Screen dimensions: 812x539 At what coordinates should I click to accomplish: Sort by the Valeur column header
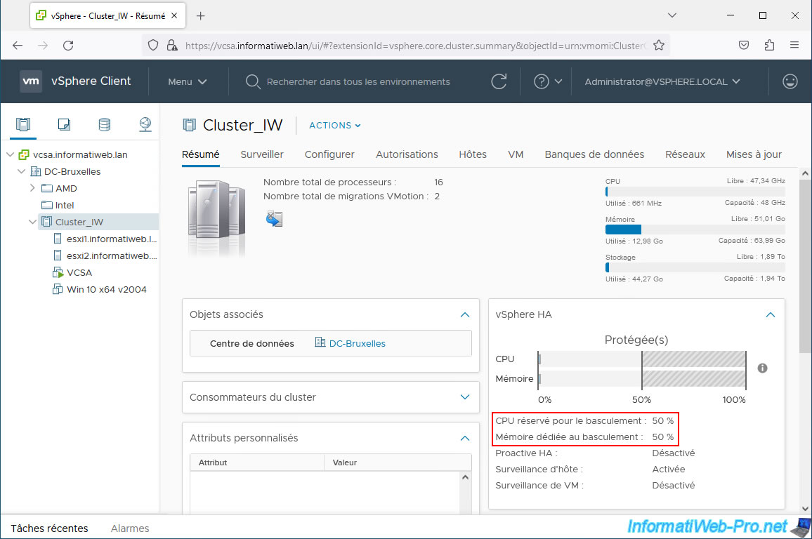[398, 463]
